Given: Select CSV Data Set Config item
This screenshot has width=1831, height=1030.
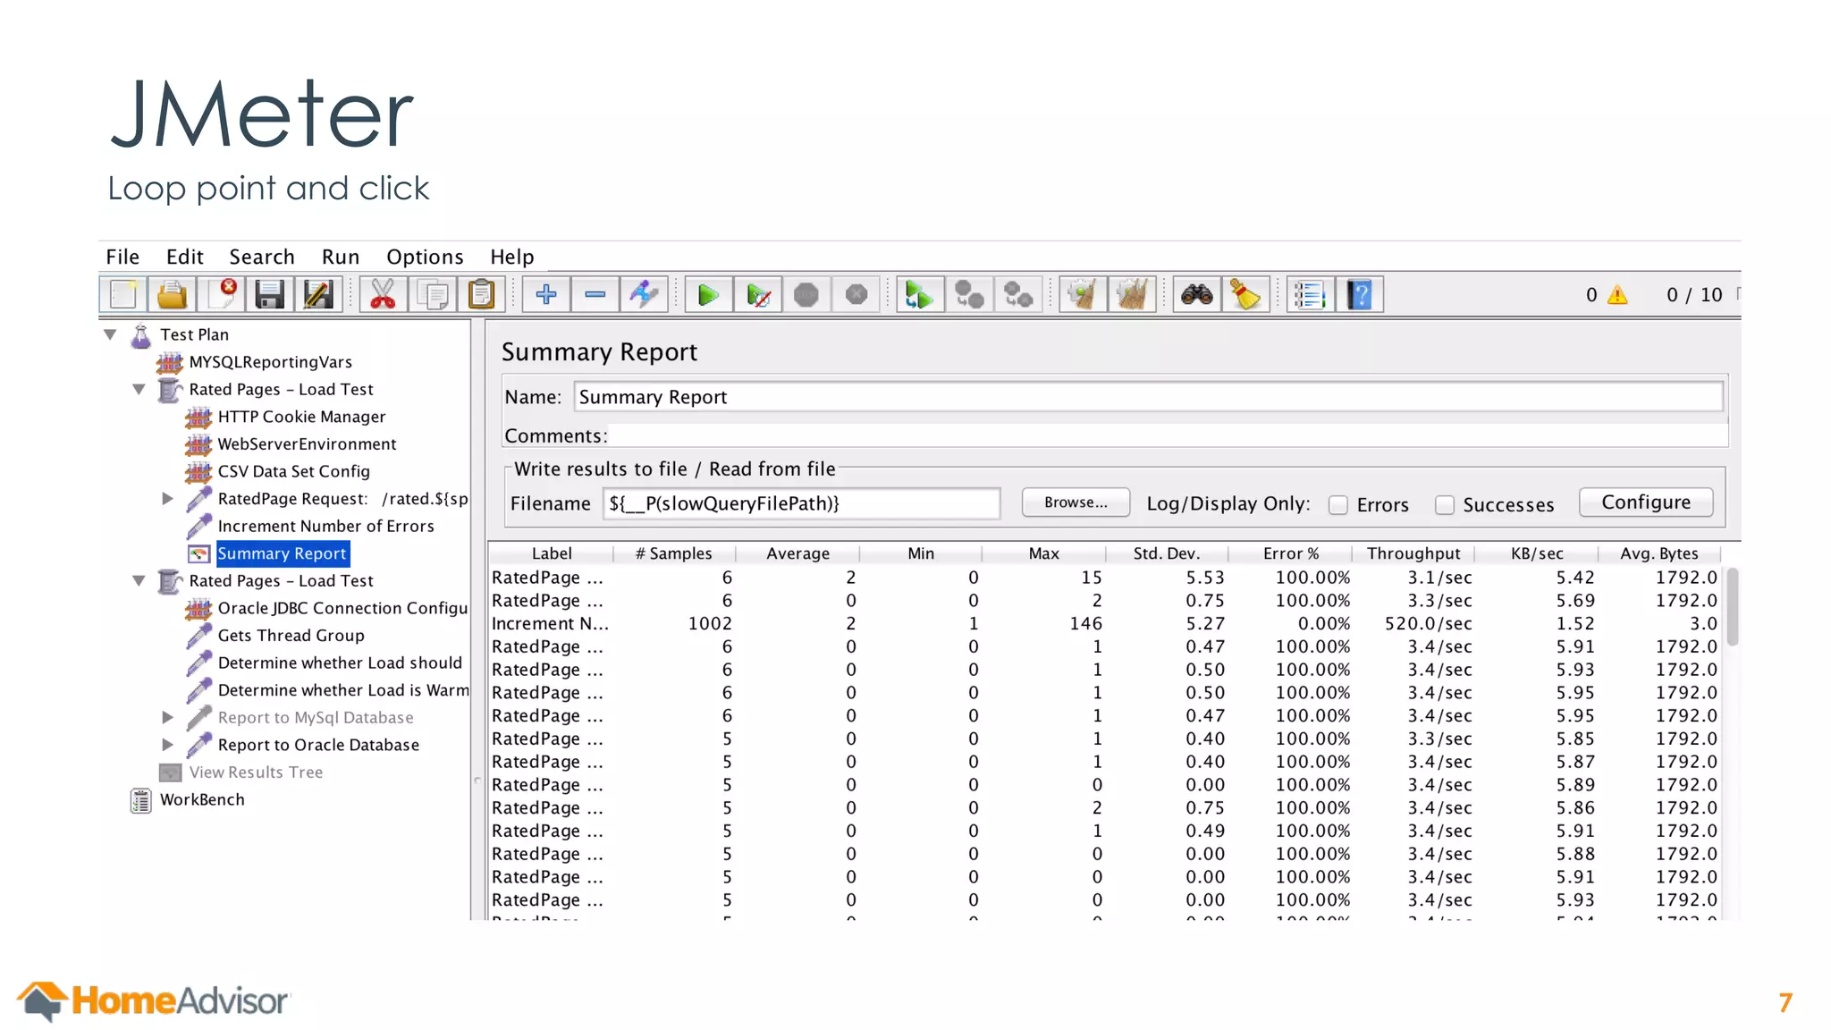Looking at the screenshot, I should click(293, 471).
